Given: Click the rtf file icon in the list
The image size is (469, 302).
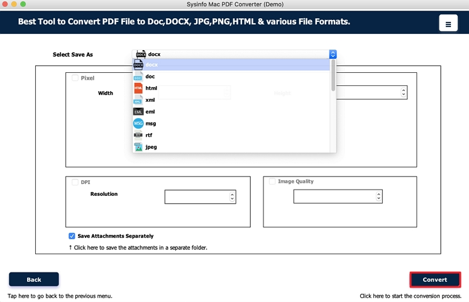Looking at the screenshot, I should (138, 135).
